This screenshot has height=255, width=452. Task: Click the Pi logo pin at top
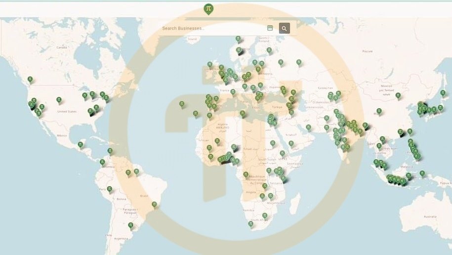click(208, 9)
